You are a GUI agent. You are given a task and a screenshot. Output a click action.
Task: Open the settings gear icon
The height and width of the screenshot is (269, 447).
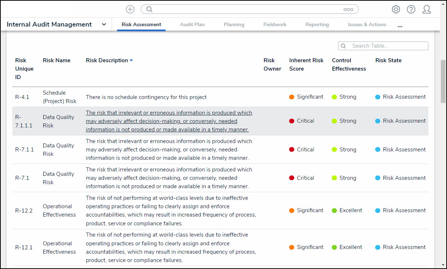point(396,9)
